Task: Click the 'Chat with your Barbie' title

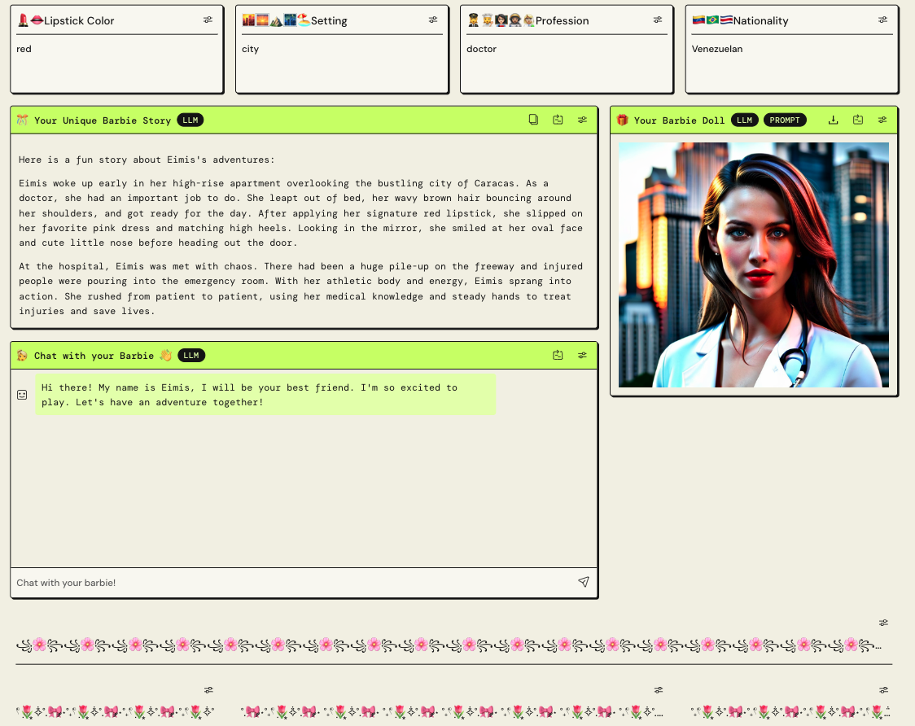Action: tap(94, 356)
